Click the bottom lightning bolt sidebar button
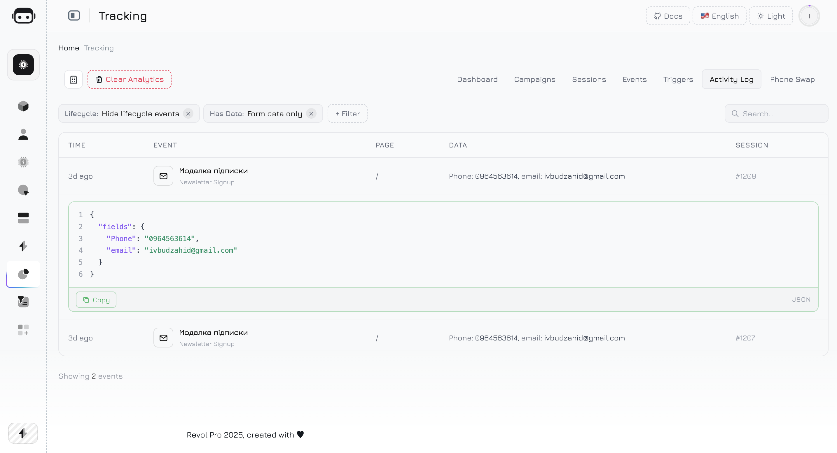The width and height of the screenshot is (837, 453). [23, 433]
